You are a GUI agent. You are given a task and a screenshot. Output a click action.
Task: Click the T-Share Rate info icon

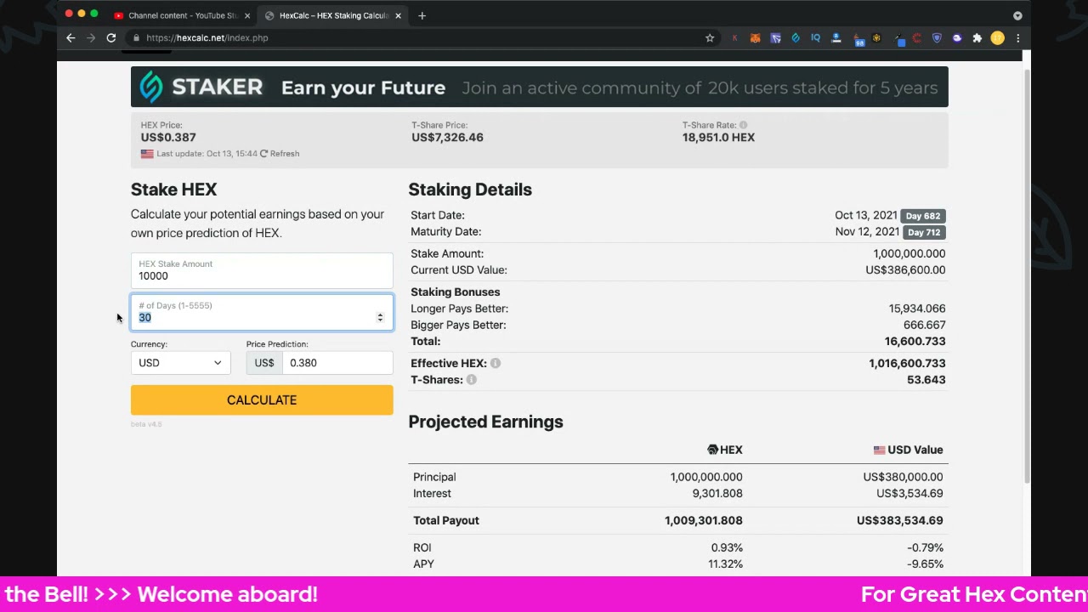tap(743, 125)
